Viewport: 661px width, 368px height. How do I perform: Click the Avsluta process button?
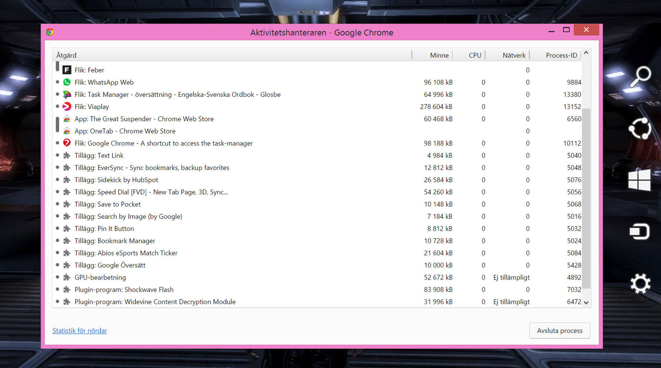(560, 330)
